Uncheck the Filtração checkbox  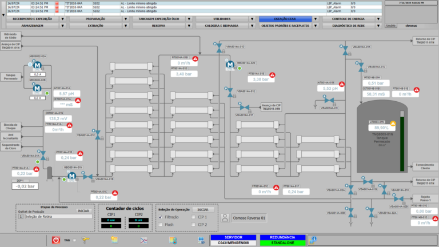click(x=160, y=217)
